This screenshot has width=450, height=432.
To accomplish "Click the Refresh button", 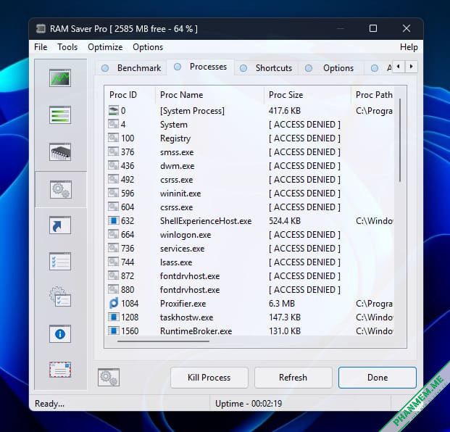I will tap(293, 378).
